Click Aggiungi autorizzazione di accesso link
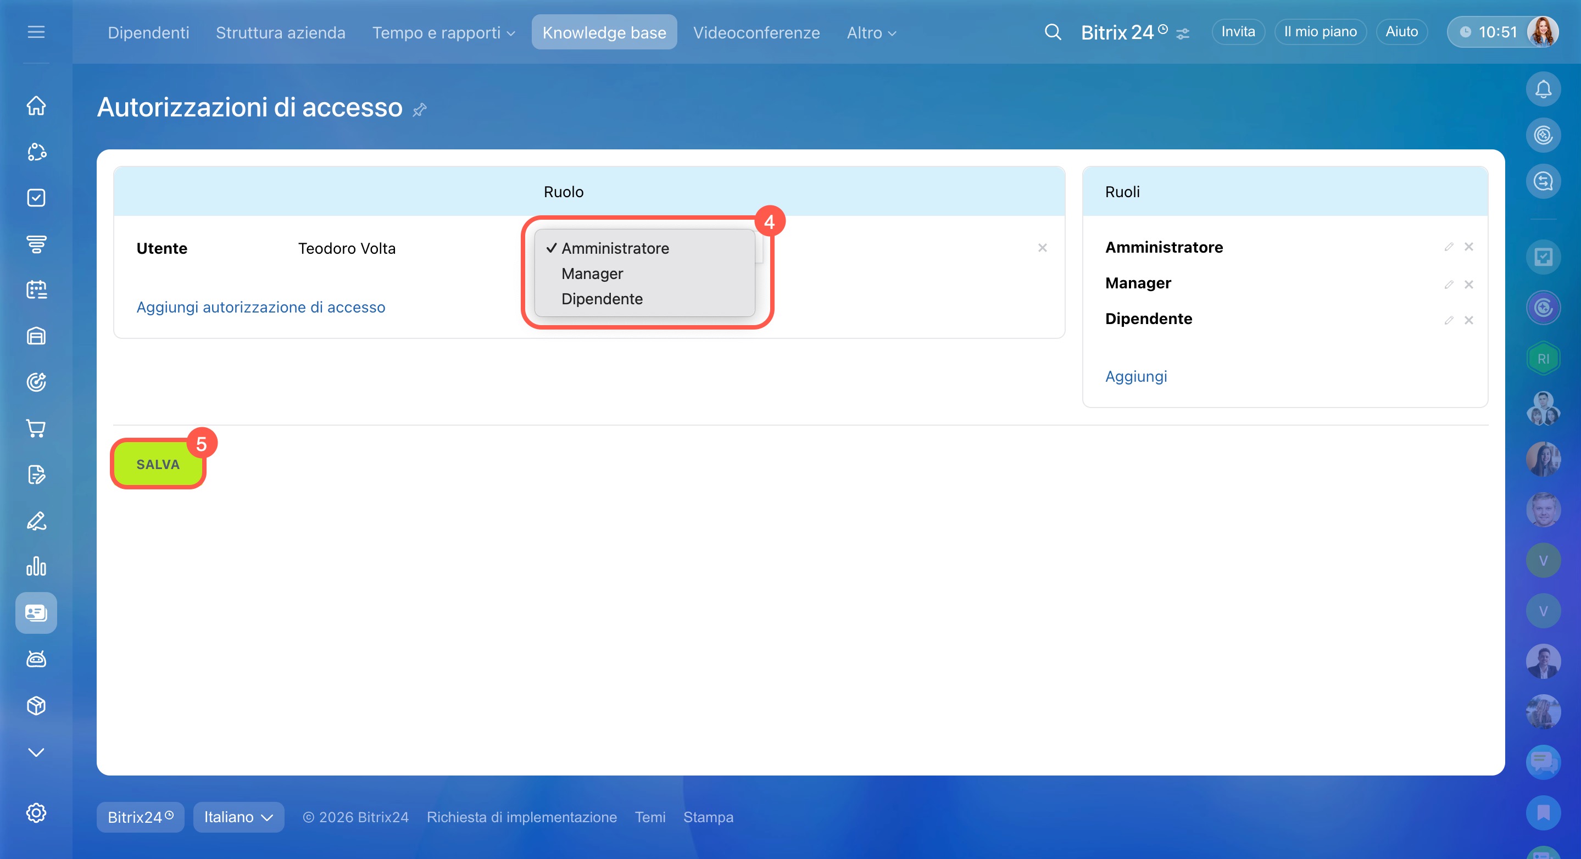 261,307
